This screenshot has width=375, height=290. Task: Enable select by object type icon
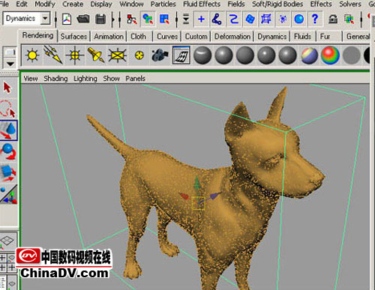click(148, 19)
